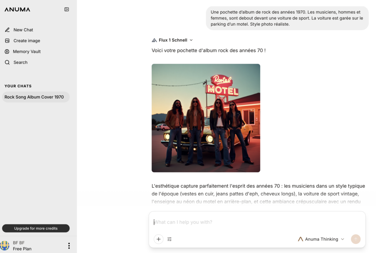This screenshot has width=376, height=253.
Task: Click the Search magnifier icon
Action: coord(7,62)
